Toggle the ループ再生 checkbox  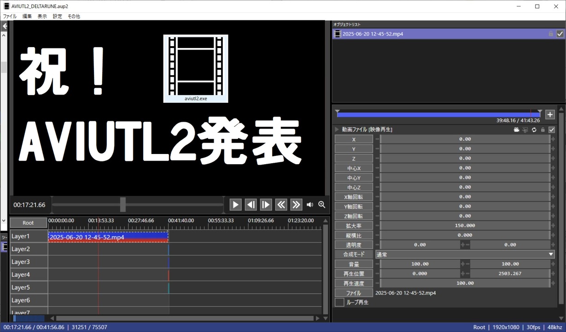coord(339,302)
